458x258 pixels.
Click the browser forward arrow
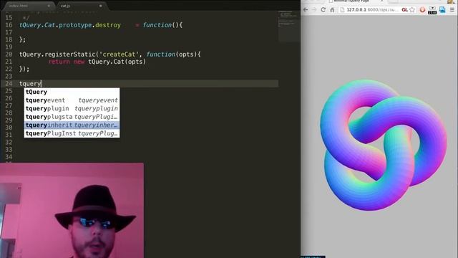coord(314,9)
